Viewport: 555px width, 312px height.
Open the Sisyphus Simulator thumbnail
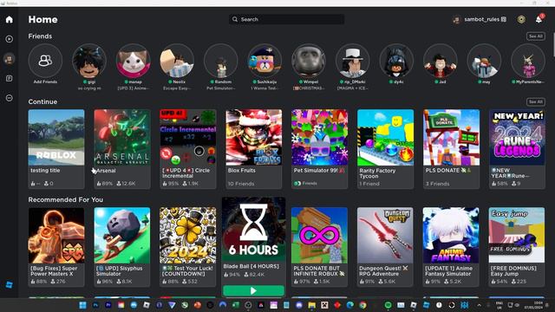point(122,235)
